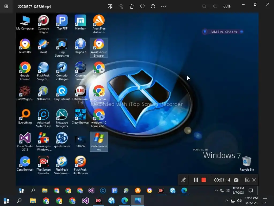Launch Comodo IceDragon desktop shortcut
The width and height of the screenshot is (274, 206).
(x=62, y=71)
